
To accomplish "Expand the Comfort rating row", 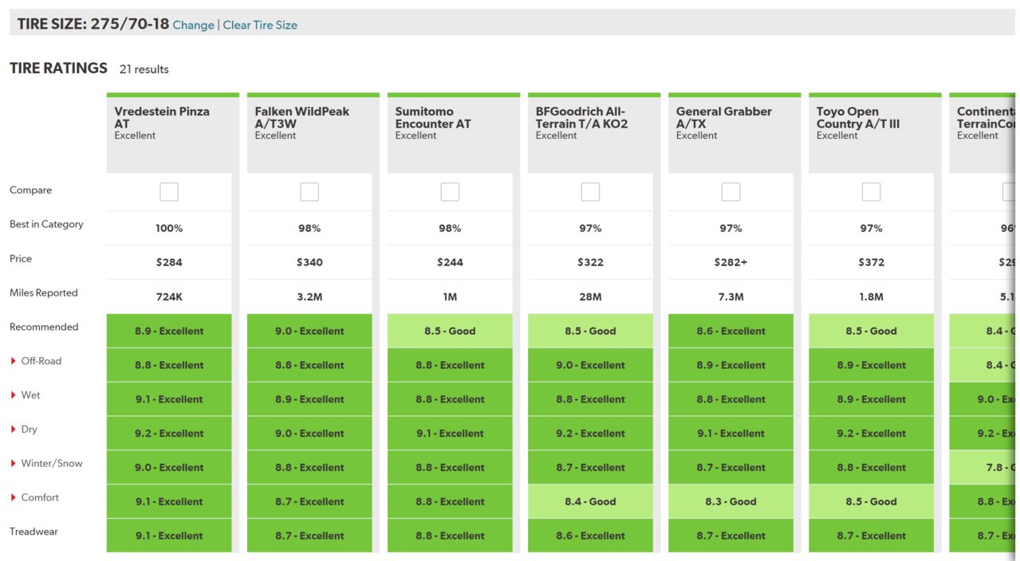I will click(x=34, y=498).
